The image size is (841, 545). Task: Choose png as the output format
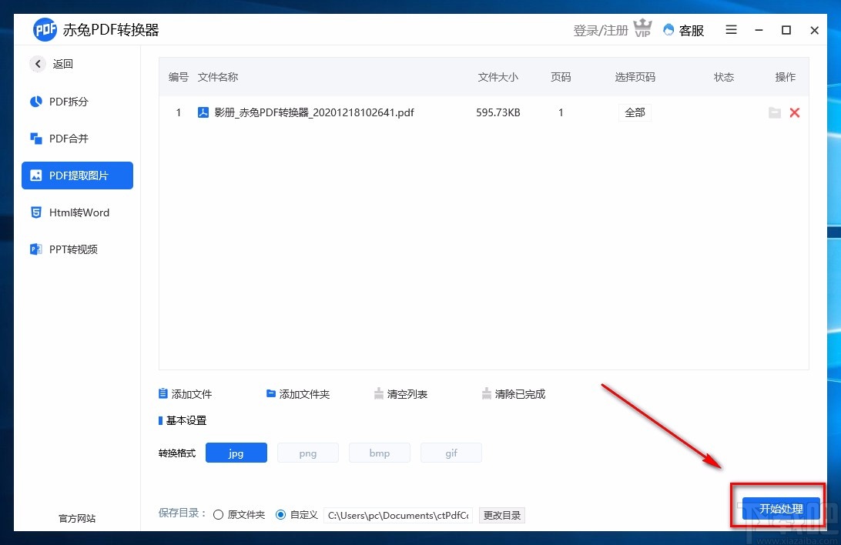[x=307, y=453]
